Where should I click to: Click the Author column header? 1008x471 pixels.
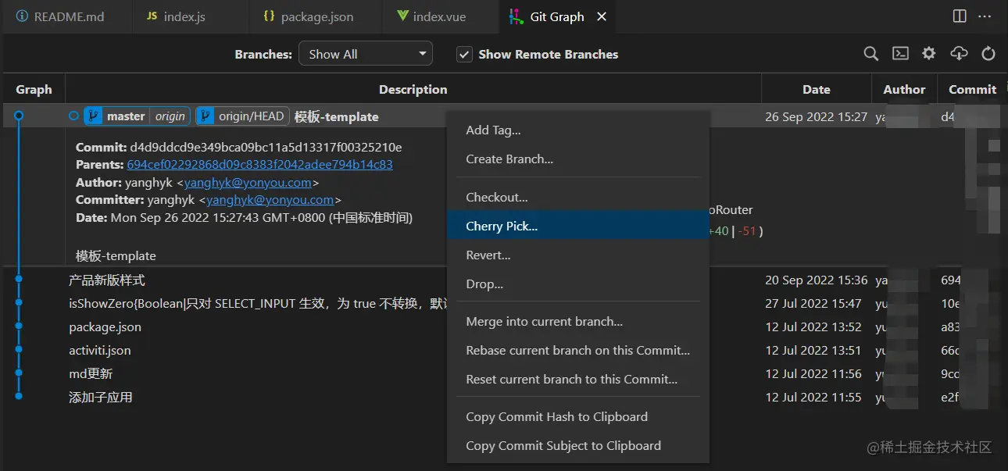coord(904,89)
